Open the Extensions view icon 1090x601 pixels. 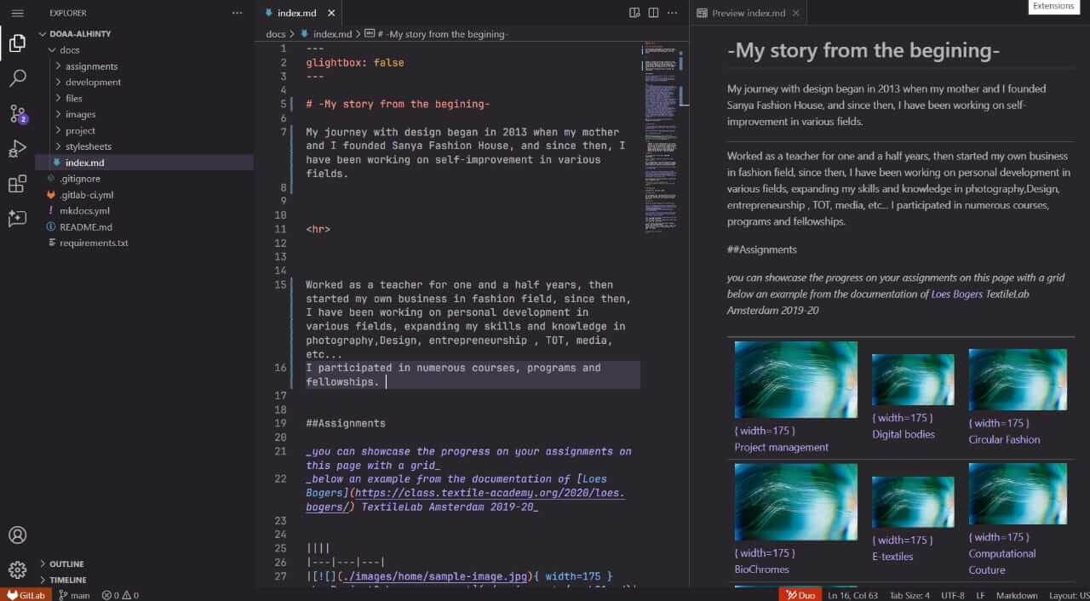tap(17, 184)
